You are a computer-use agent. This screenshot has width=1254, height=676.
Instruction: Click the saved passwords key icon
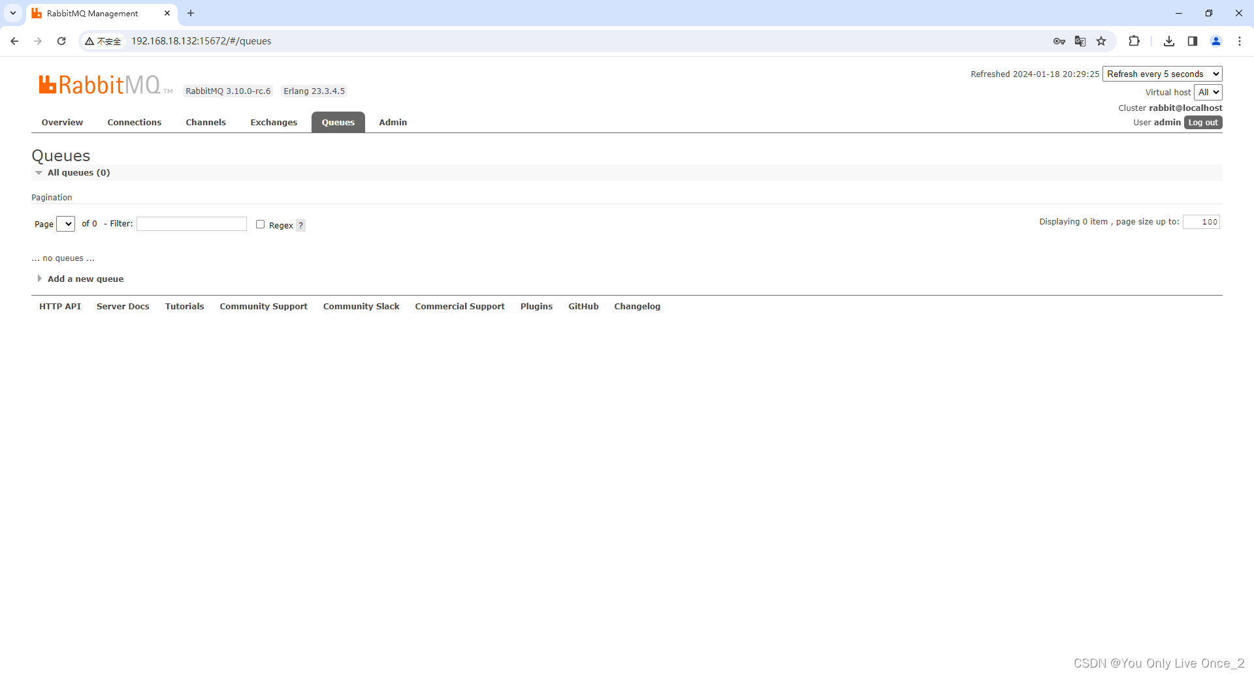click(x=1059, y=41)
